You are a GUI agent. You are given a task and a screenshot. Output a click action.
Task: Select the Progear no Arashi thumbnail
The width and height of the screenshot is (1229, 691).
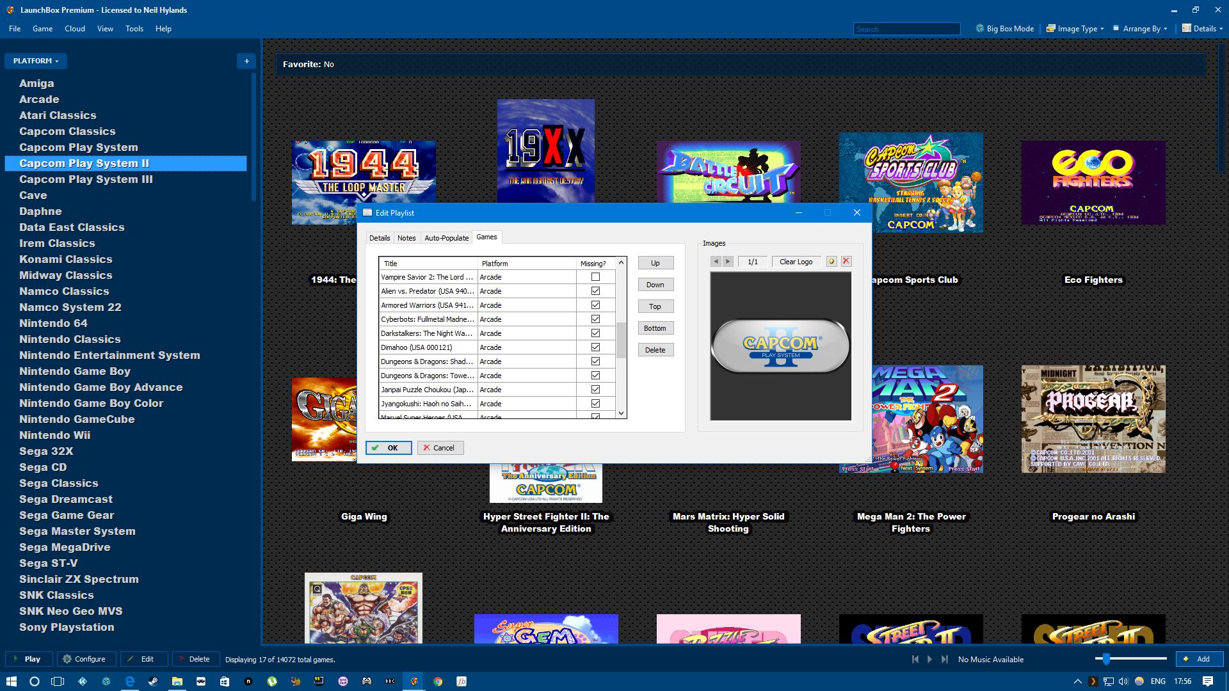click(1093, 419)
